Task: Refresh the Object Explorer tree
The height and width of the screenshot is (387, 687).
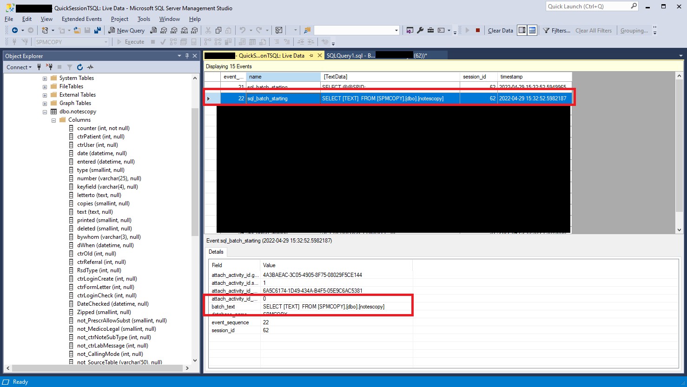Action: coord(80,67)
